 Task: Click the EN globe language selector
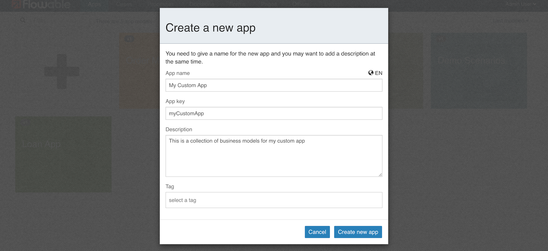(x=375, y=73)
